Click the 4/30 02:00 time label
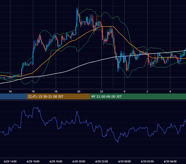The width and height of the screenshot is (186, 164). [x=147, y=161]
